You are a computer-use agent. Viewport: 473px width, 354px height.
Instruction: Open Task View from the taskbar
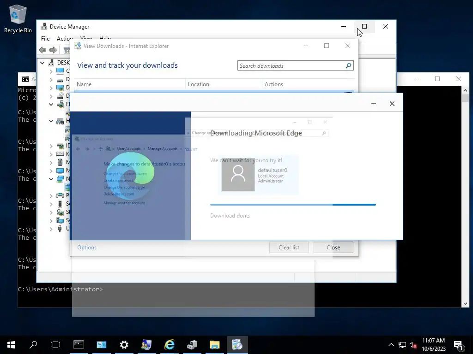click(55, 345)
